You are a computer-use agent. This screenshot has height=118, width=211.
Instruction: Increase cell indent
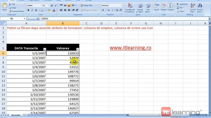pyautogui.click(x=77, y=10)
